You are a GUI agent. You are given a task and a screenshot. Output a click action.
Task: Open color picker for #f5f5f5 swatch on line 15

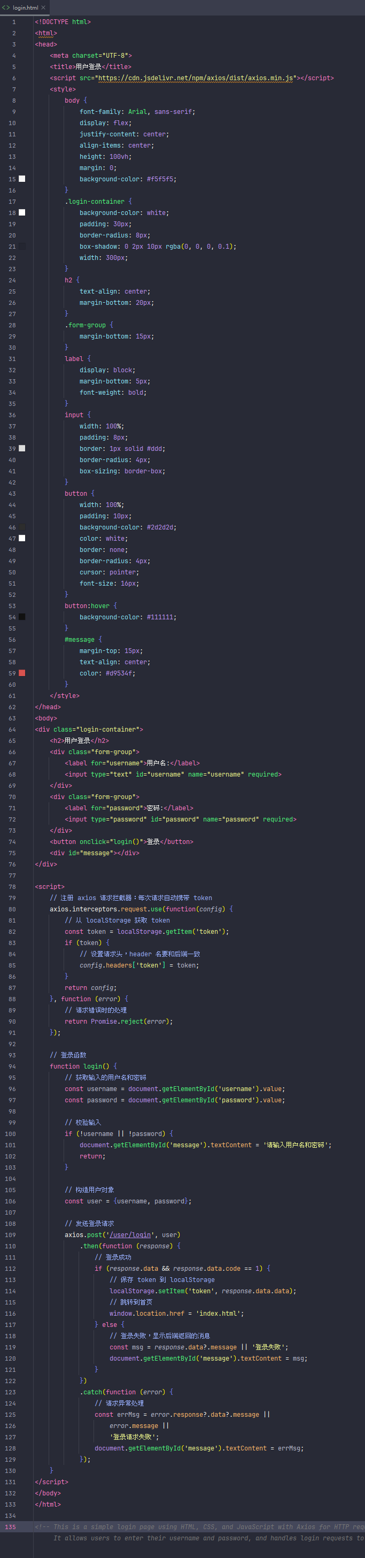pos(22,179)
